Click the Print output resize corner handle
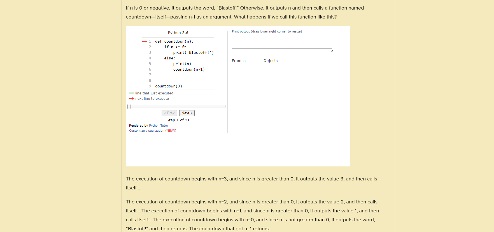Image resolution: width=494 pixels, height=232 pixels. coord(332,51)
